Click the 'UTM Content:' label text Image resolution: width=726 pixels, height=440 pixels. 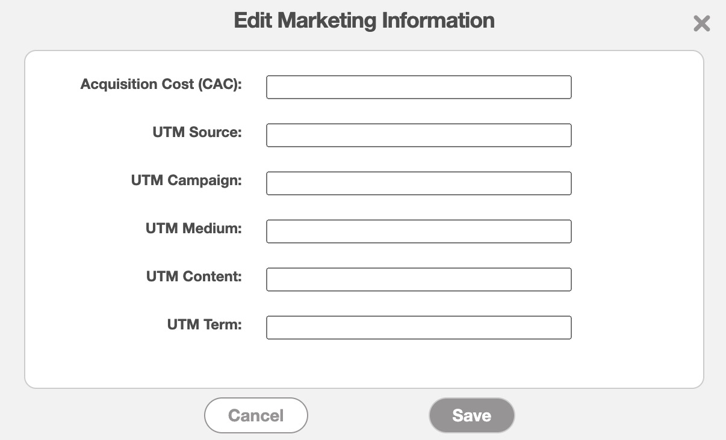(x=194, y=277)
